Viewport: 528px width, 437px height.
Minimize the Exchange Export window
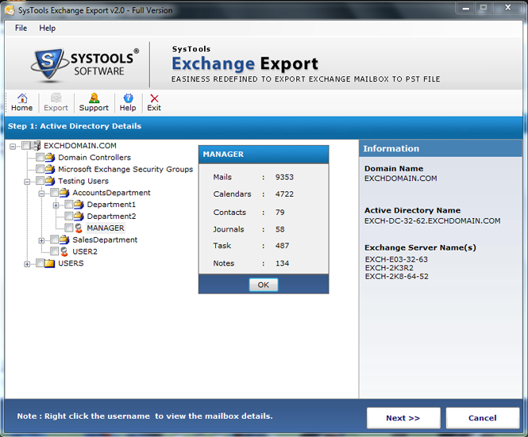[466, 8]
